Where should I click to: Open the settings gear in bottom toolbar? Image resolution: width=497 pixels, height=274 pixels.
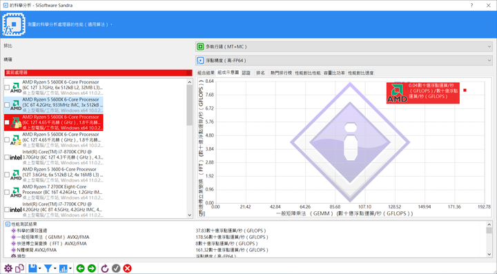[x=8, y=268]
